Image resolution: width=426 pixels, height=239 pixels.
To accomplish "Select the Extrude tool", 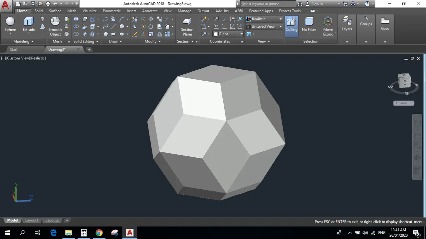I will click(29, 24).
